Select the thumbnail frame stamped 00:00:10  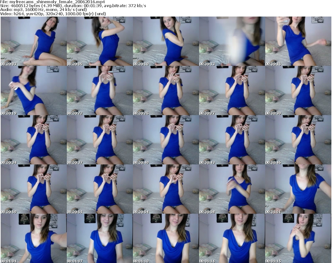click(x=166, y=41)
